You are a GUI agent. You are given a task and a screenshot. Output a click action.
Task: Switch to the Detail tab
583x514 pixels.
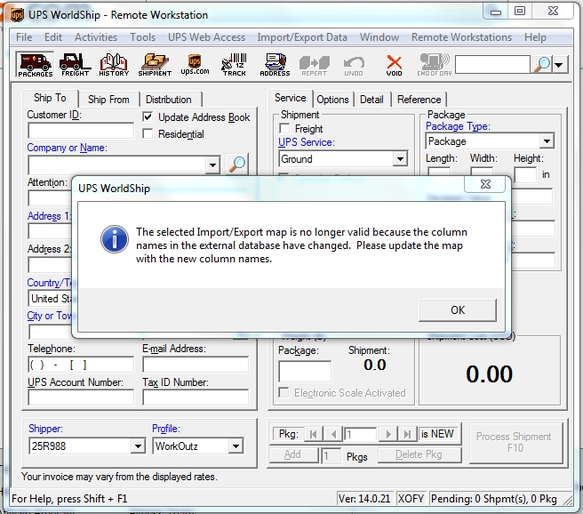point(371,100)
